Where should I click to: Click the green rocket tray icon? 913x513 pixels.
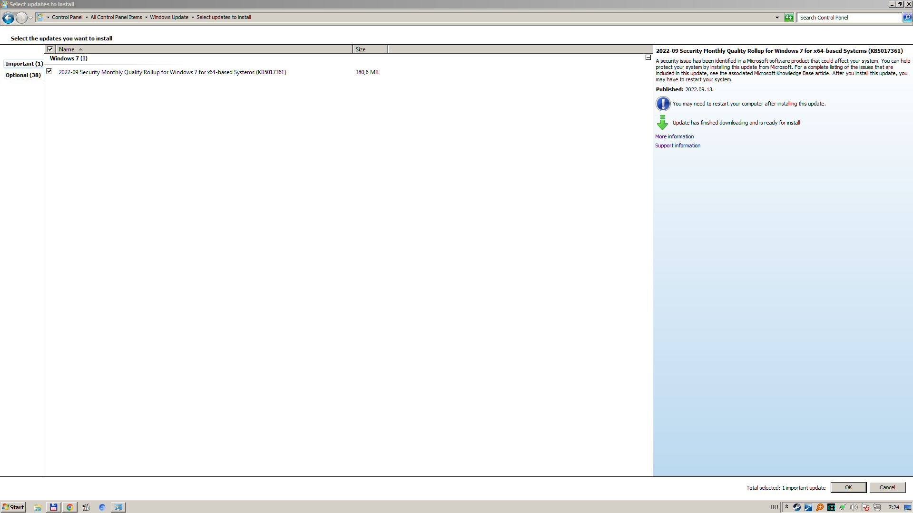coord(843,507)
